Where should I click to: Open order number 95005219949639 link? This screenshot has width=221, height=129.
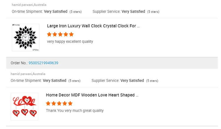pos(43,63)
